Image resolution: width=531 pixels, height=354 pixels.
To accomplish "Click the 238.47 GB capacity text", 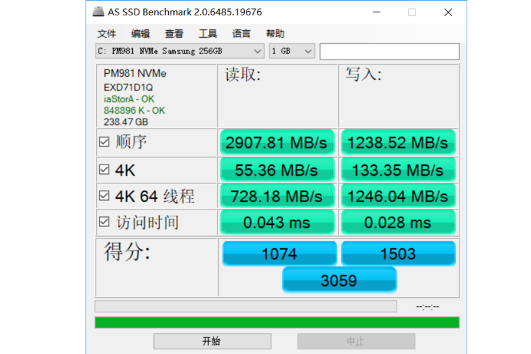I will [x=126, y=122].
